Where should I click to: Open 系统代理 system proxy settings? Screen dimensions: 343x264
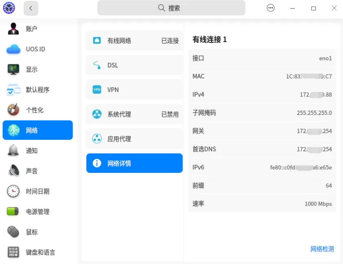[134, 114]
